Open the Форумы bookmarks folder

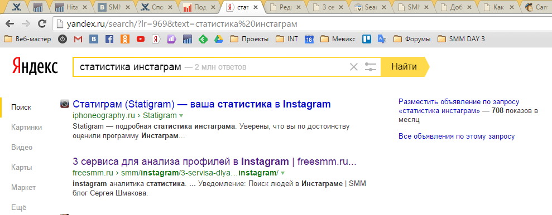pyautogui.click(x=412, y=39)
